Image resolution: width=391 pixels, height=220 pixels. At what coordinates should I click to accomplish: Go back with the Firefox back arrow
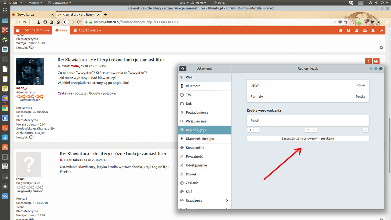pos(65,22)
